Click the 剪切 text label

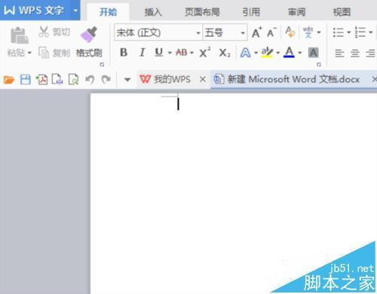point(61,32)
